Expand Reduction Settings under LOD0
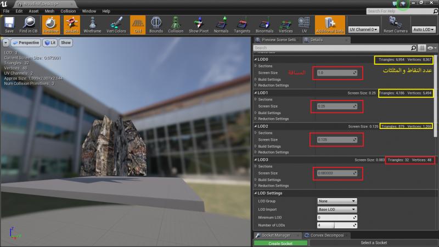 click(x=256, y=86)
